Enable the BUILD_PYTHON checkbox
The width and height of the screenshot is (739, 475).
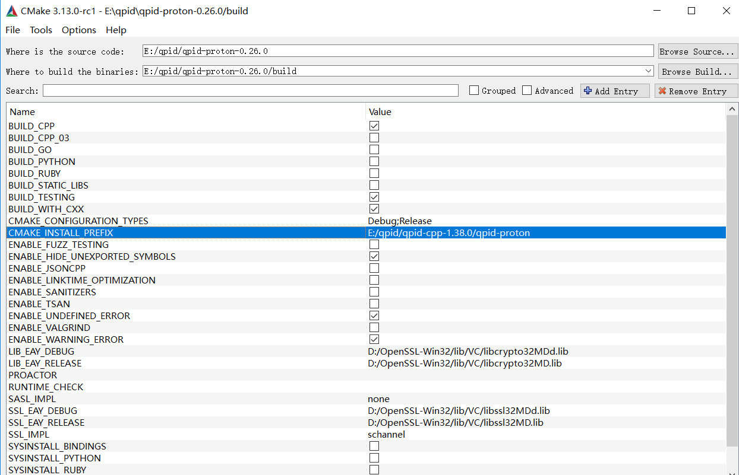(x=374, y=161)
